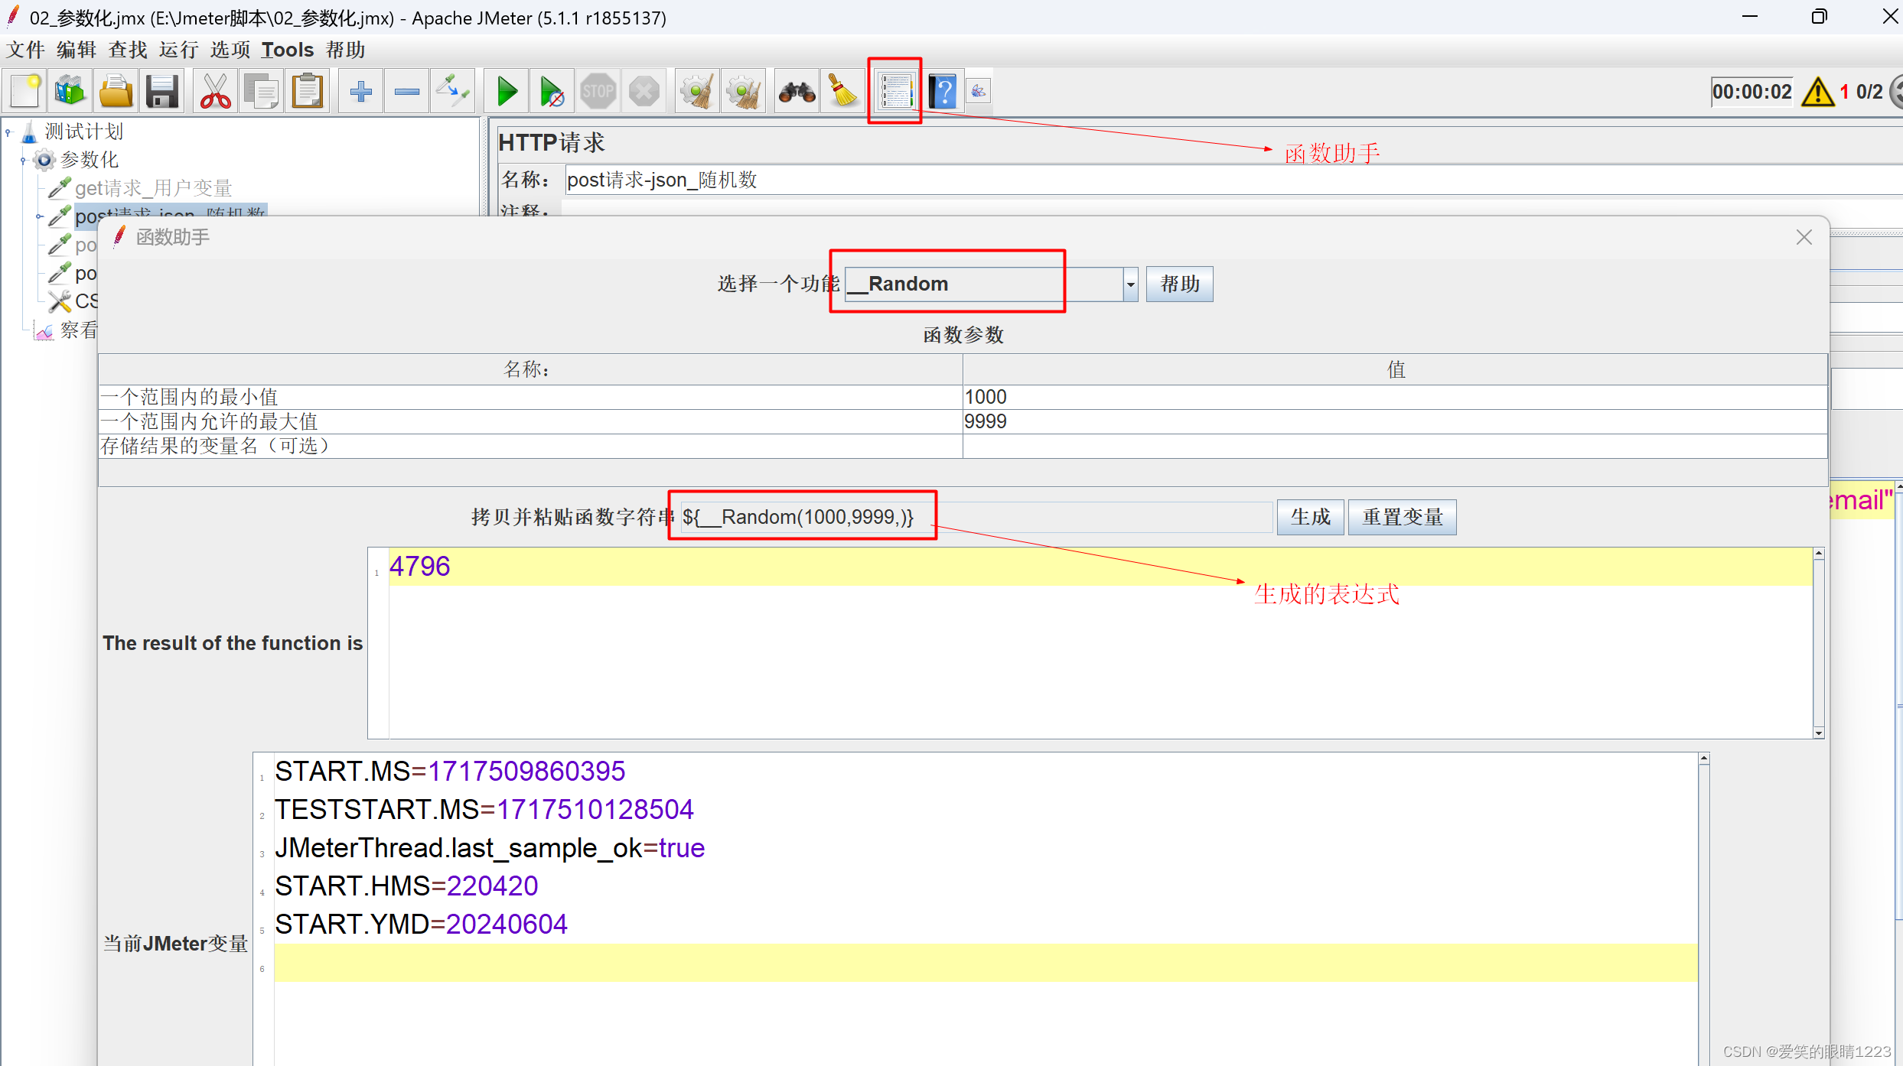The image size is (1903, 1066).
Task: Click the function result vertical scrollbar
Action: 1819,642
